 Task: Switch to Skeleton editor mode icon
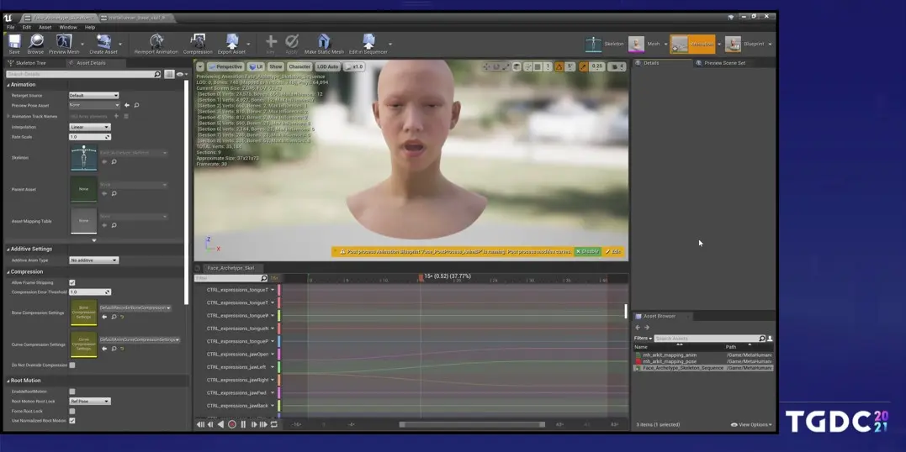tap(594, 44)
